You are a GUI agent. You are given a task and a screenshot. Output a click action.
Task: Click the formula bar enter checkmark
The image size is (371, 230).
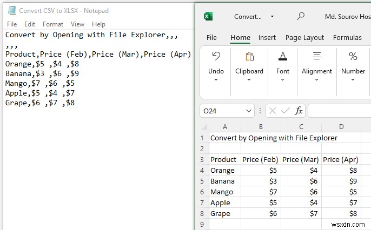[286, 111]
